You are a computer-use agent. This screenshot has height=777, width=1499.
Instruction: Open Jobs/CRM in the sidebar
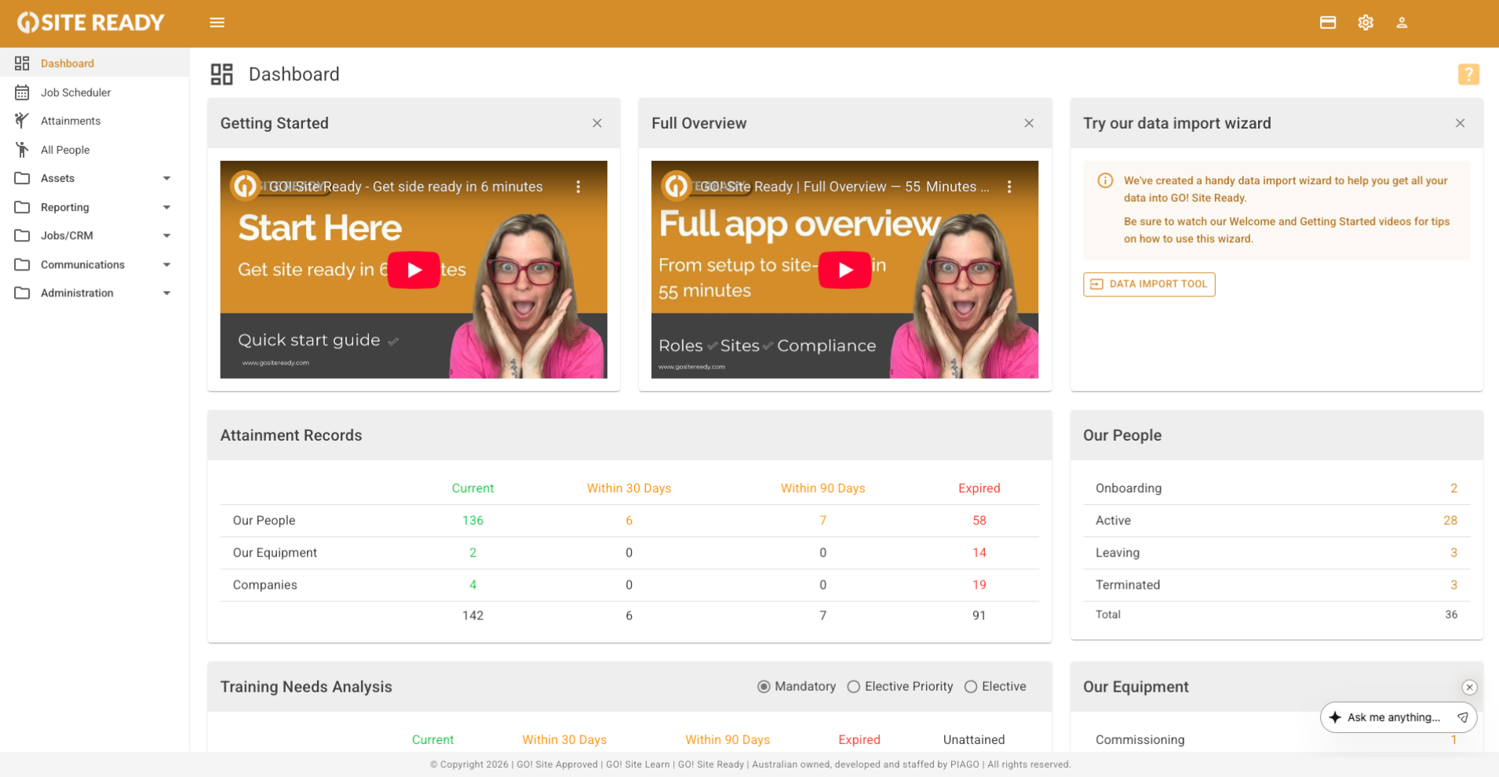click(x=67, y=235)
